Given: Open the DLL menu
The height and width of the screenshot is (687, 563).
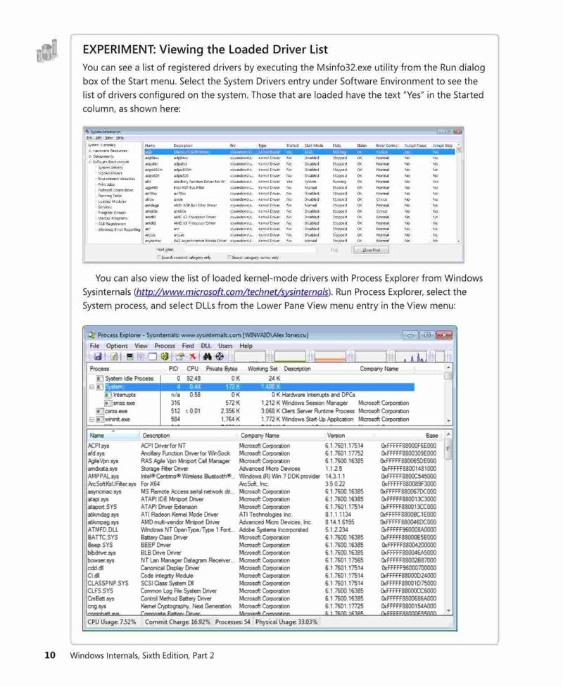Looking at the screenshot, I should [x=206, y=346].
